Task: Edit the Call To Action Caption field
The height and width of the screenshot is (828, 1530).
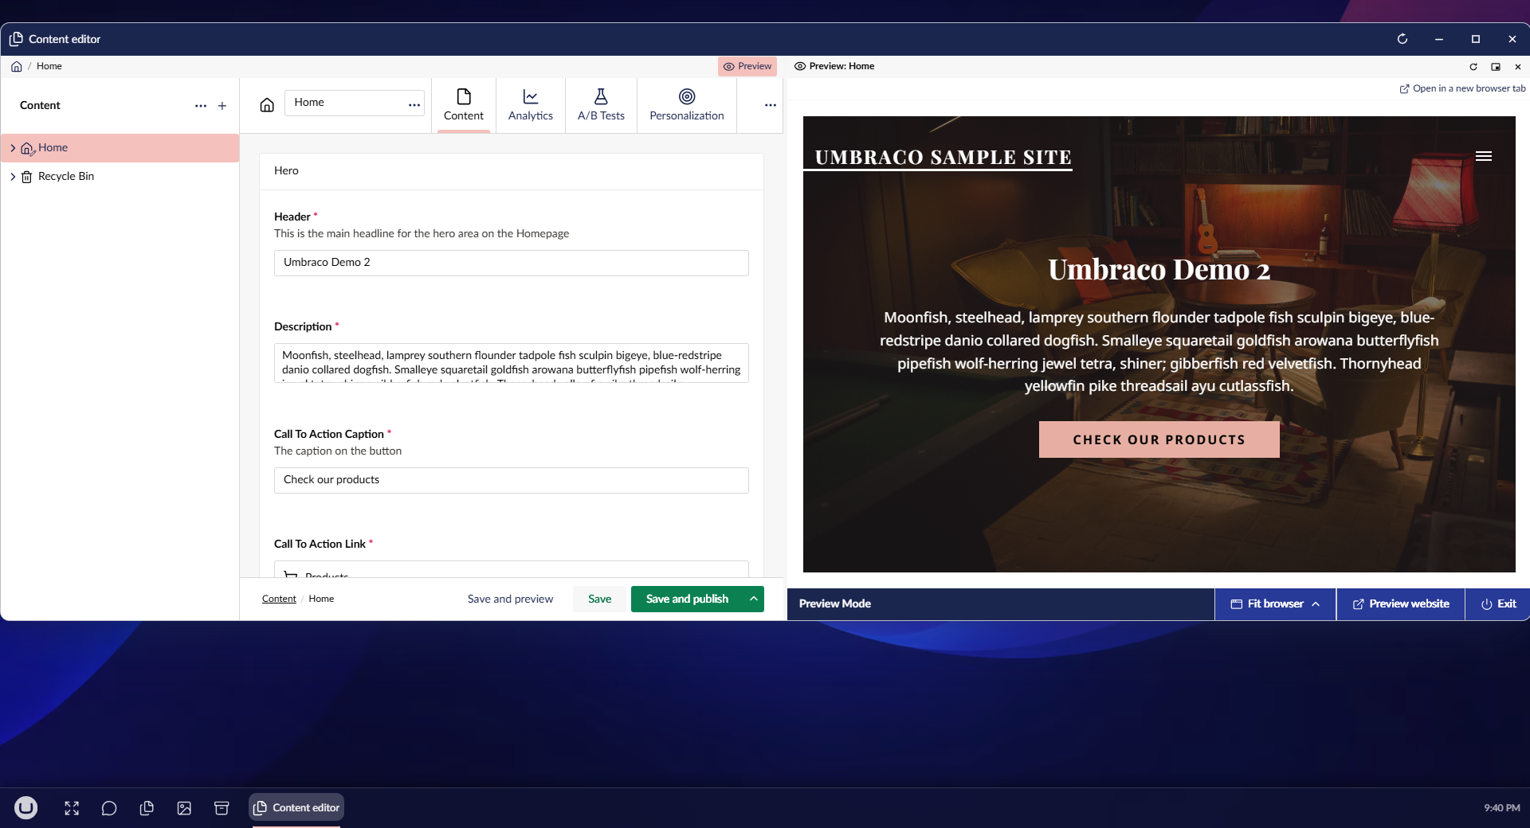Action: [512, 480]
